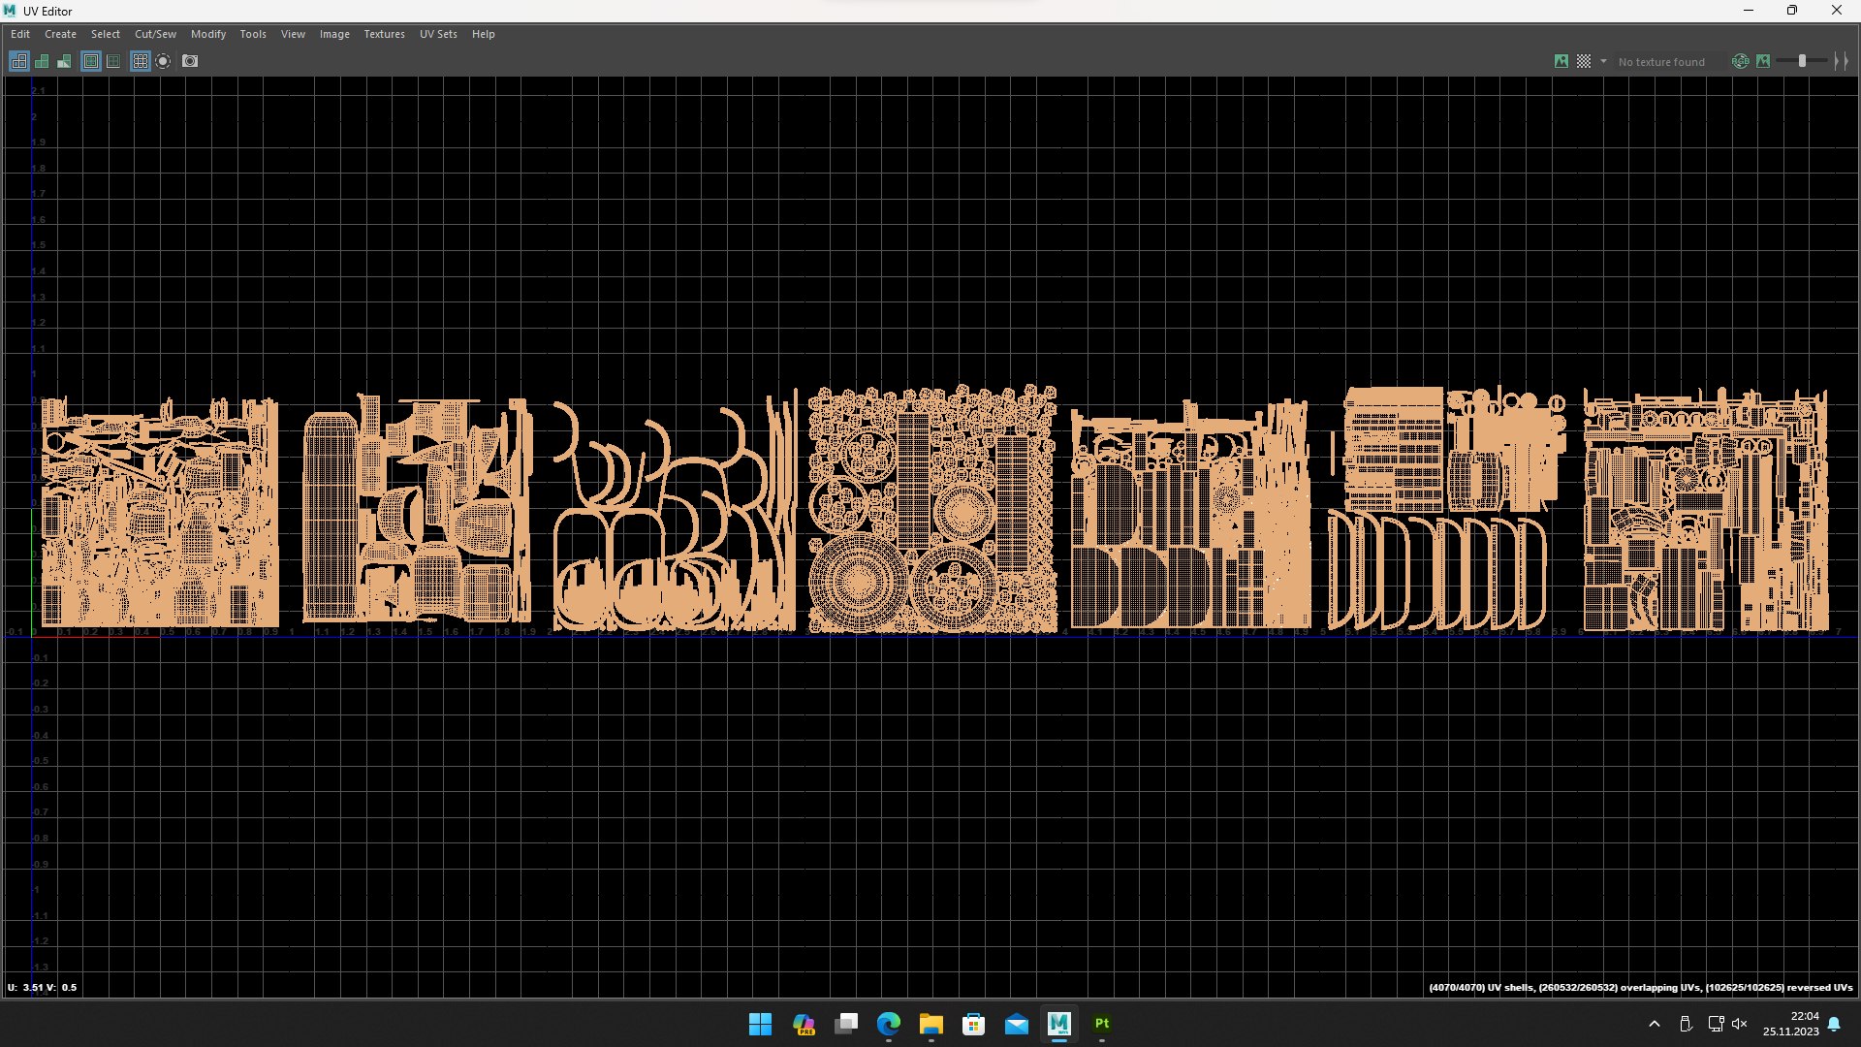The height and width of the screenshot is (1047, 1861).
Task: Open the Mail app from the taskbar
Action: click(x=1017, y=1024)
